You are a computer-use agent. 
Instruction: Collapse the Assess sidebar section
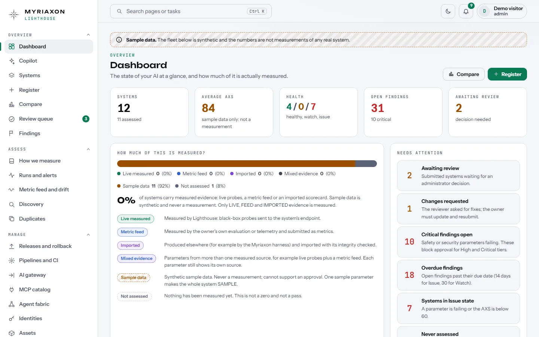click(88, 149)
